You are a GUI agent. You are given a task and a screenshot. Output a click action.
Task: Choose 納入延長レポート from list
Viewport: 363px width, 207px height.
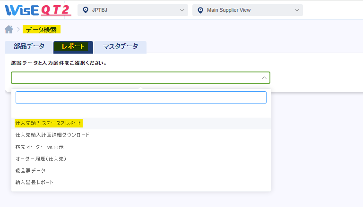point(141,183)
